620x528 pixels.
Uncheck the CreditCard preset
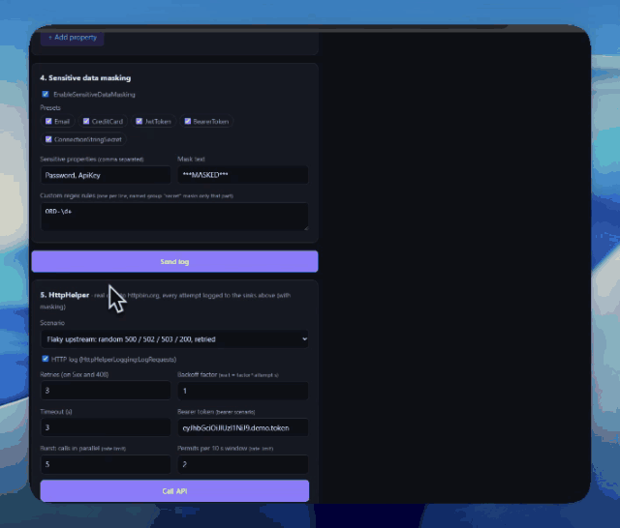click(x=86, y=121)
